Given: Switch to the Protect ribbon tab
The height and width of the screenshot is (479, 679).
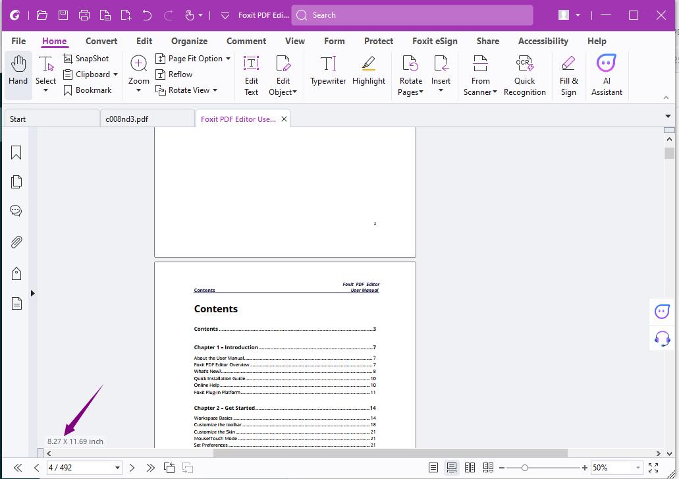Looking at the screenshot, I should (379, 41).
